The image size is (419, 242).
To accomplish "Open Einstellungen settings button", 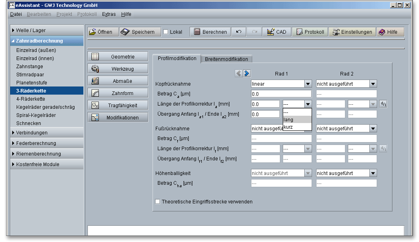I will pyautogui.click(x=352, y=32).
